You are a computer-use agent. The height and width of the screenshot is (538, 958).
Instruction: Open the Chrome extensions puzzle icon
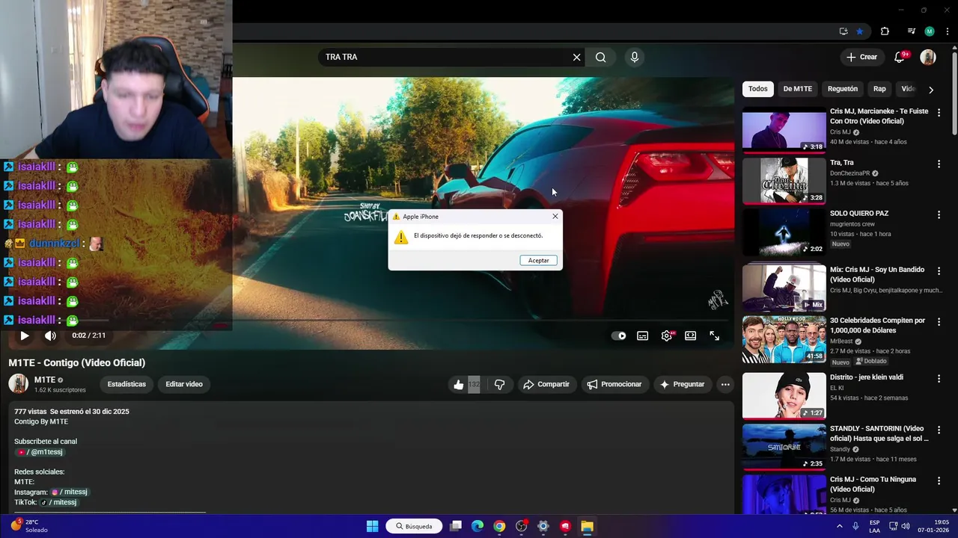tap(885, 31)
